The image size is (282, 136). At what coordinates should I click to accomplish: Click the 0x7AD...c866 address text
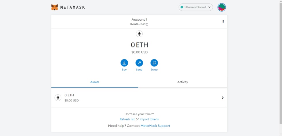click(138, 24)
